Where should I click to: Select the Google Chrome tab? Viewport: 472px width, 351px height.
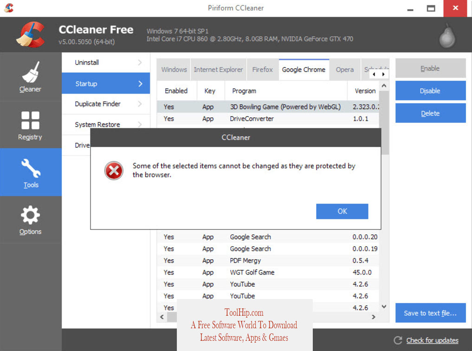click(304, 70)
